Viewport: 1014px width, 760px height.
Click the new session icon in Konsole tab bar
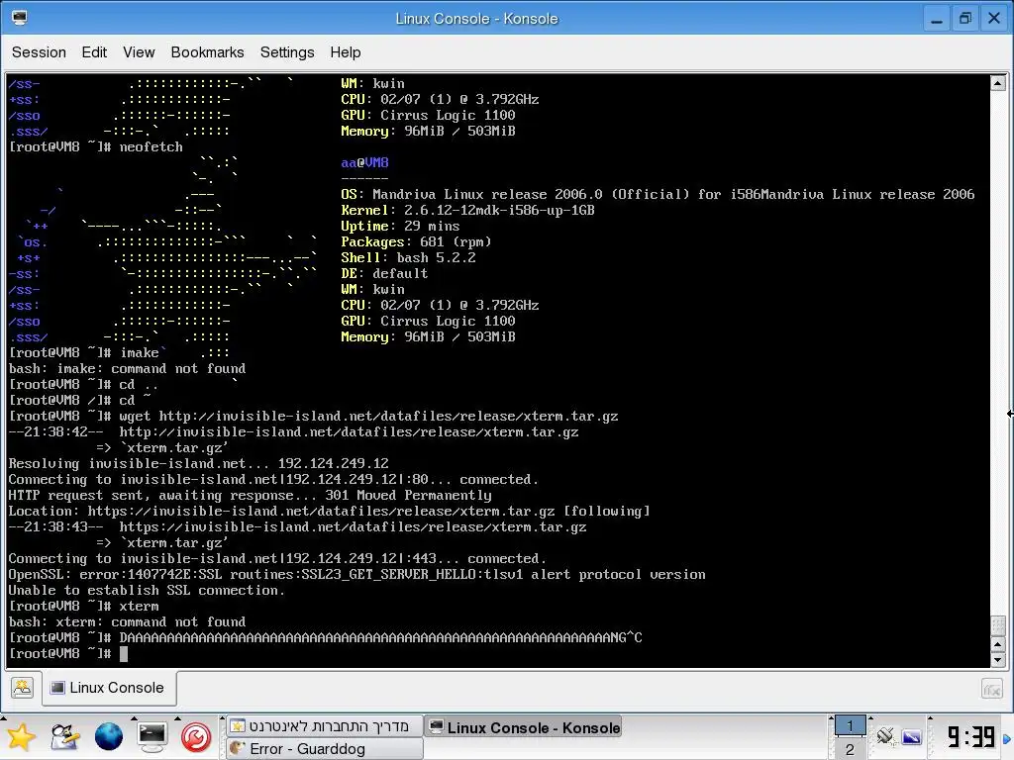coord(22,688)
